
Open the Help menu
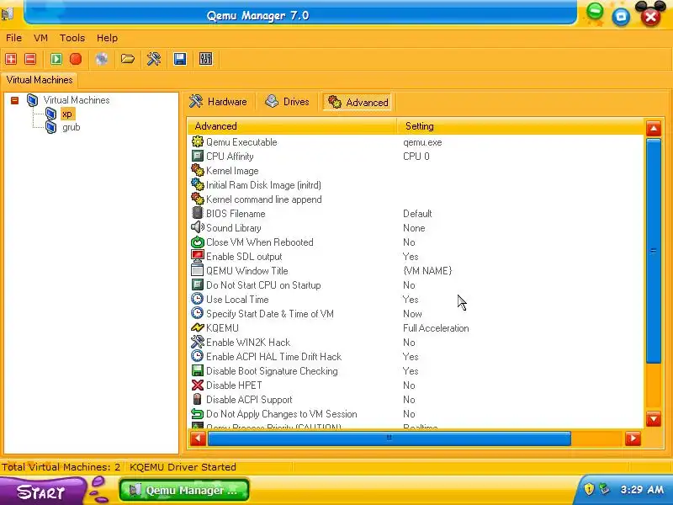(x=107, y=38)
